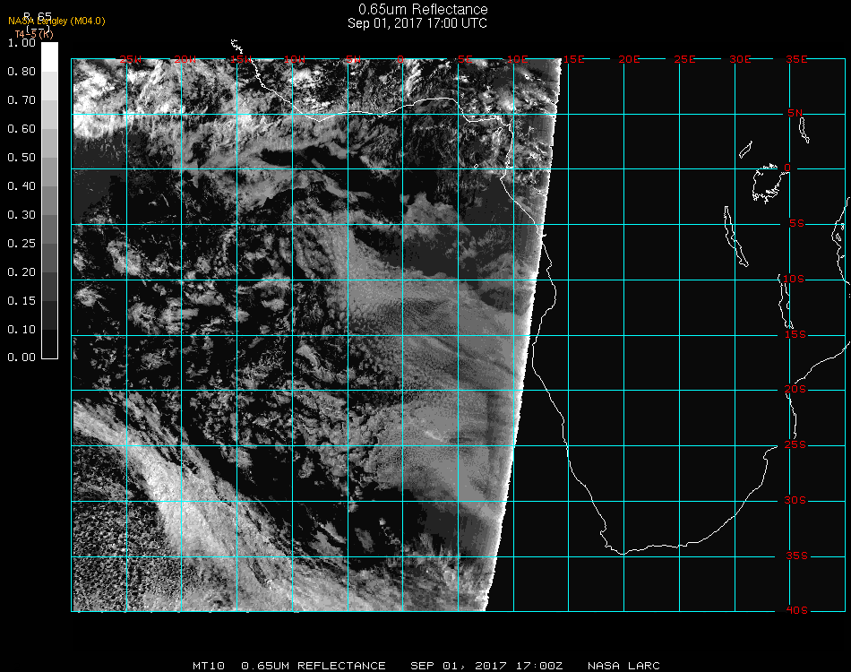Click the '40S' latitude label
The width and height of the screenshot is (851, 672).
click(x=796, y=611)
